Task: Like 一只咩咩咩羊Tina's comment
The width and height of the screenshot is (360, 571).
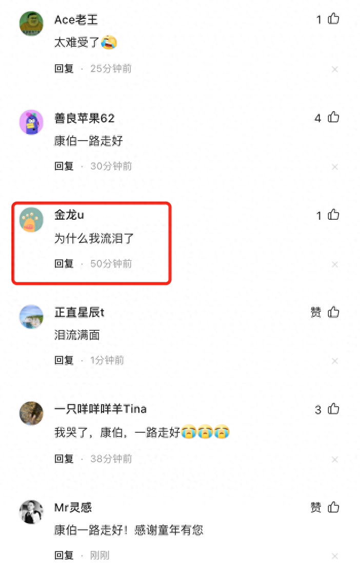Action: tap(333, 409)
